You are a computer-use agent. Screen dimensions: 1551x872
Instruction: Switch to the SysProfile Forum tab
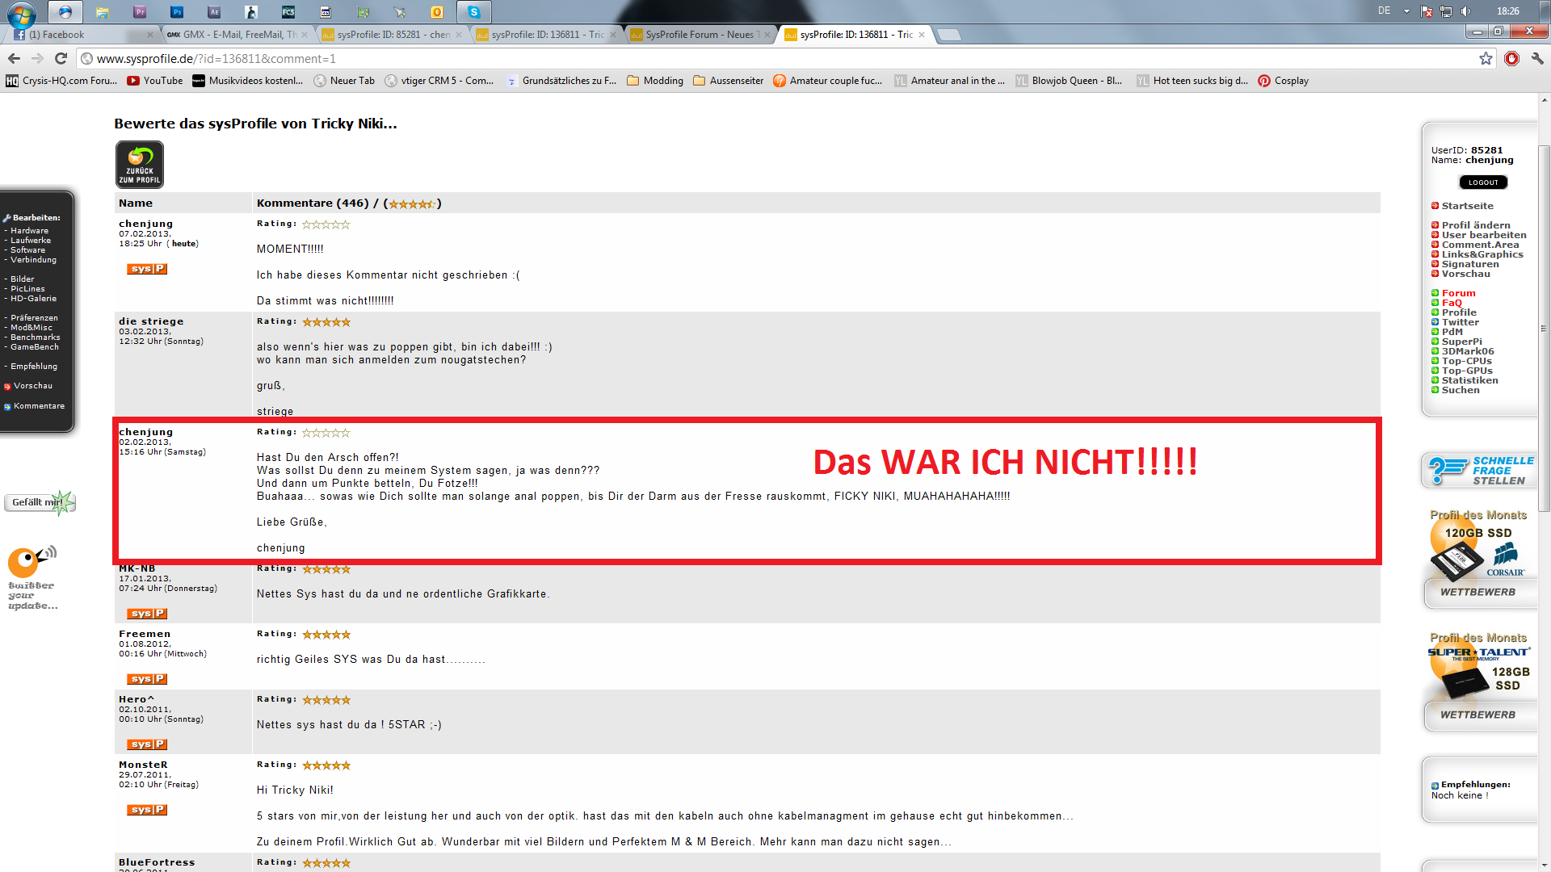[x=700, y=35]
